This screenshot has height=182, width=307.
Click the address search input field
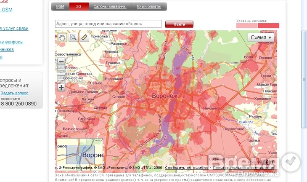click(x=109, y=24)
